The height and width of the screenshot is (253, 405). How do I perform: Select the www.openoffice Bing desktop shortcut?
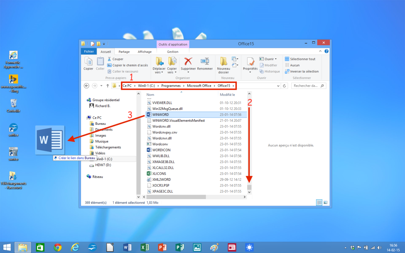[x=13, y=84]
